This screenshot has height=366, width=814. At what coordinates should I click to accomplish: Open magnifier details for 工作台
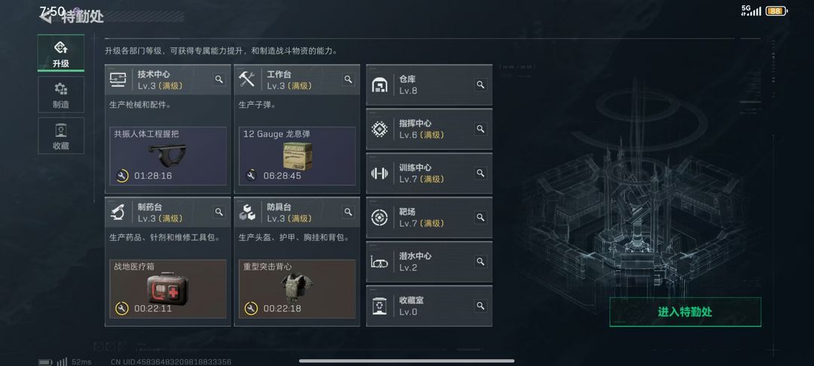click(x=348, y=79)
